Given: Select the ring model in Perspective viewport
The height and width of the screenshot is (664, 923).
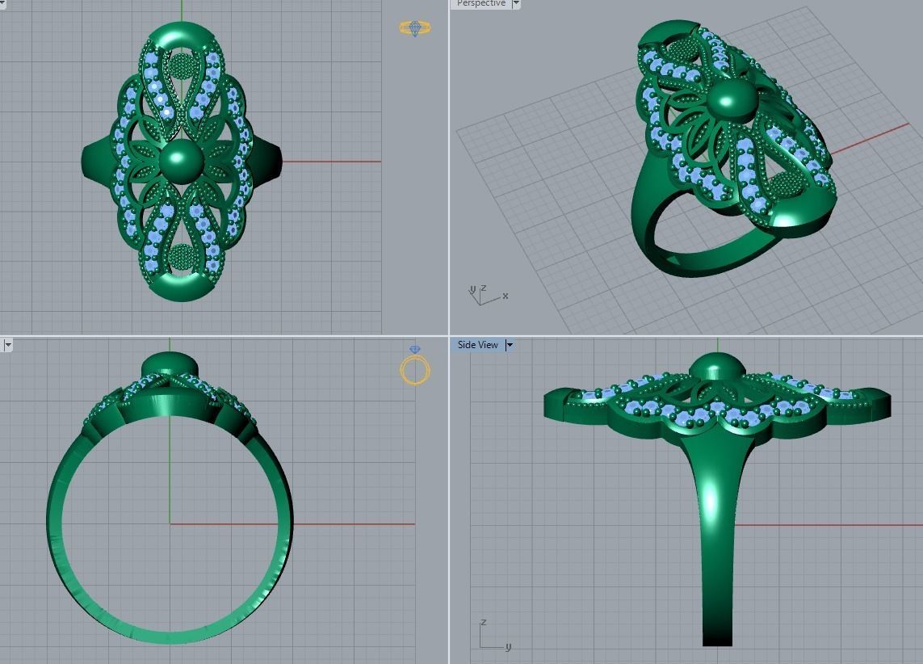Looking at the screenshot, I should pyautogui.click(x=733, y=147).
